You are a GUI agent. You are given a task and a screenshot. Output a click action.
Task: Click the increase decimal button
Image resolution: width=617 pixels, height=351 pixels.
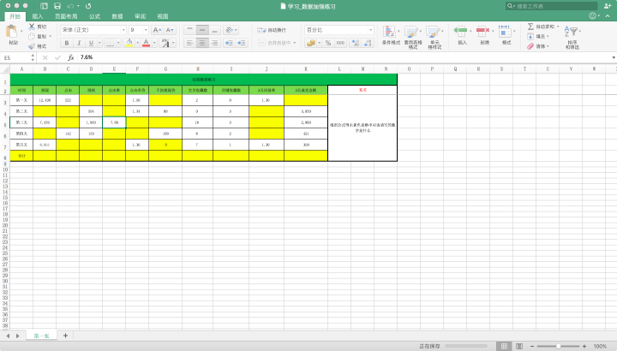click(x=356, y=43)
